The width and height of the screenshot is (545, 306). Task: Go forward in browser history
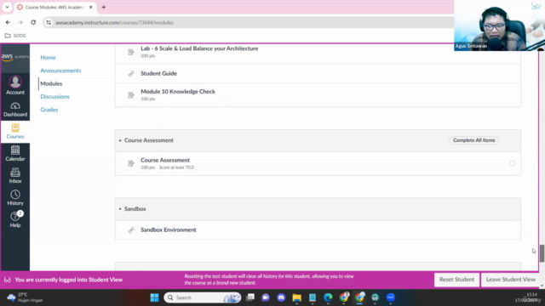click(20, 22)
